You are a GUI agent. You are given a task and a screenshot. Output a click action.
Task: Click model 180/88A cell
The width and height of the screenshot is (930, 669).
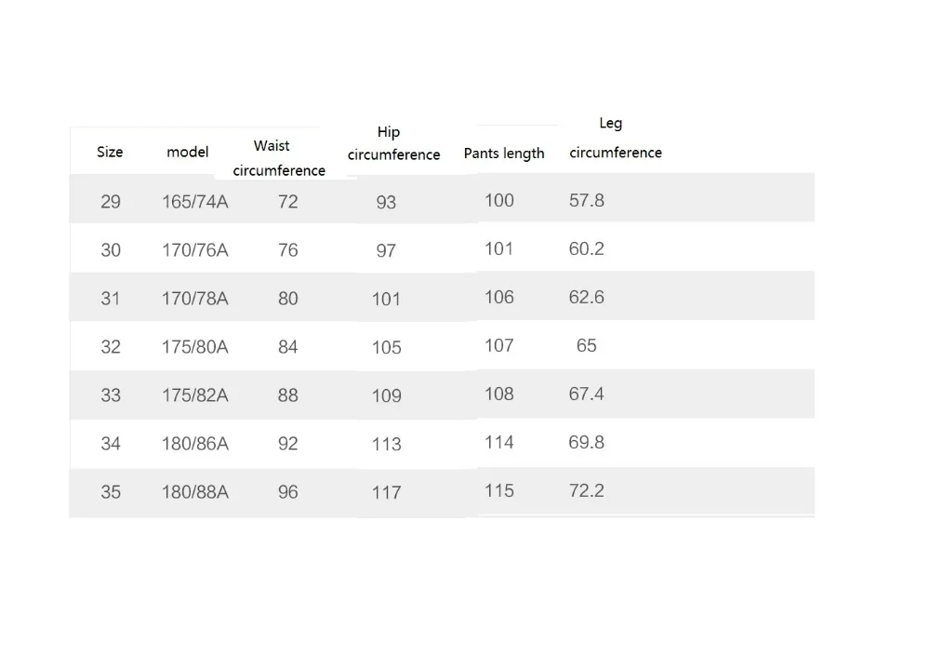pos(195,492)
